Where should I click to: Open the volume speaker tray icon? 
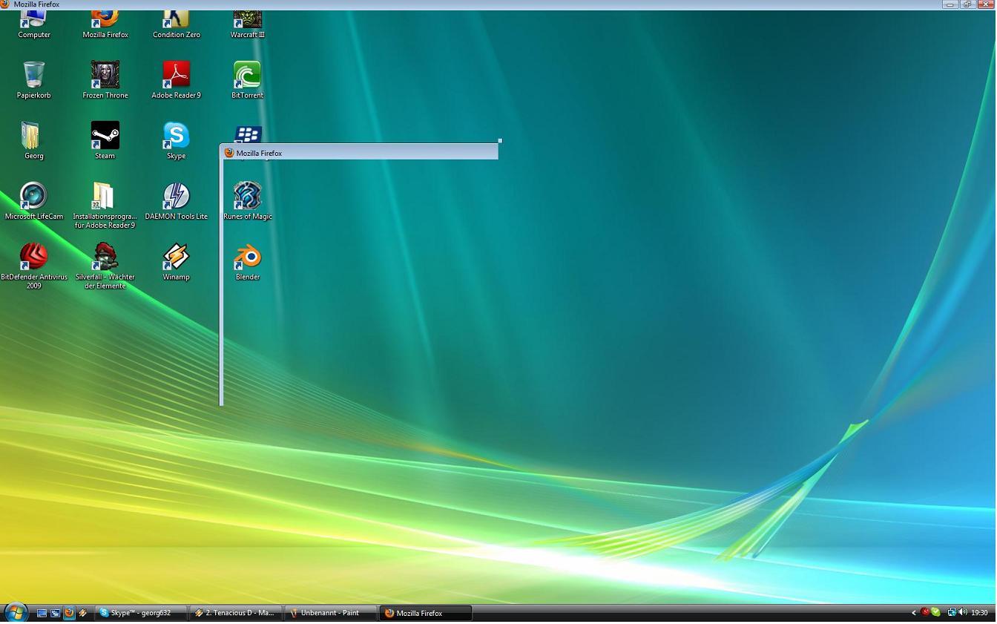coord(963,612)
